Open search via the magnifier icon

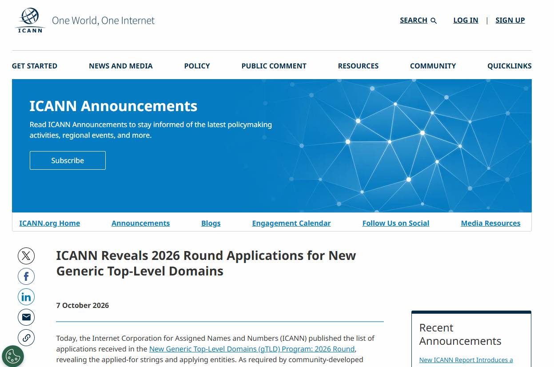(434, 20)
